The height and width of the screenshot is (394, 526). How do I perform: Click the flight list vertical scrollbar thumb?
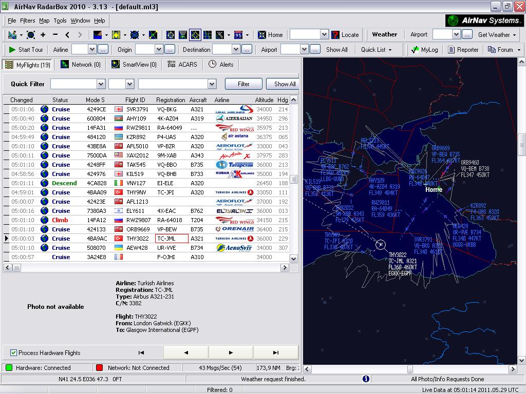pyautogui.click(x=293, y=179)
